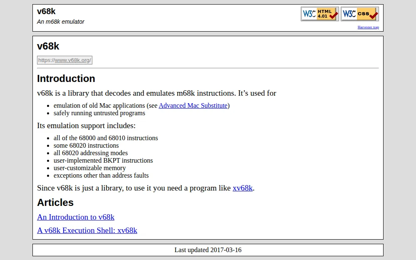Image resolution: width=416 pixels, height=260 pixels.
Task: Click the main v68k page heading
Action: 48,46
